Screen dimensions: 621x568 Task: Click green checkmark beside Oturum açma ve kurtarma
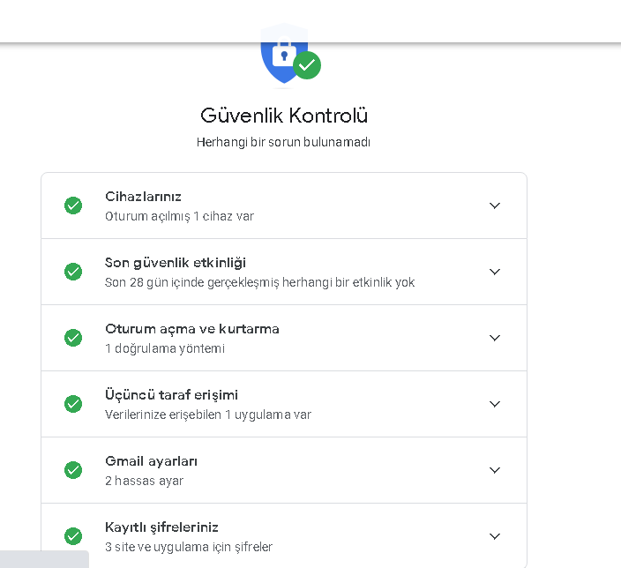click(x=73, y=338)
